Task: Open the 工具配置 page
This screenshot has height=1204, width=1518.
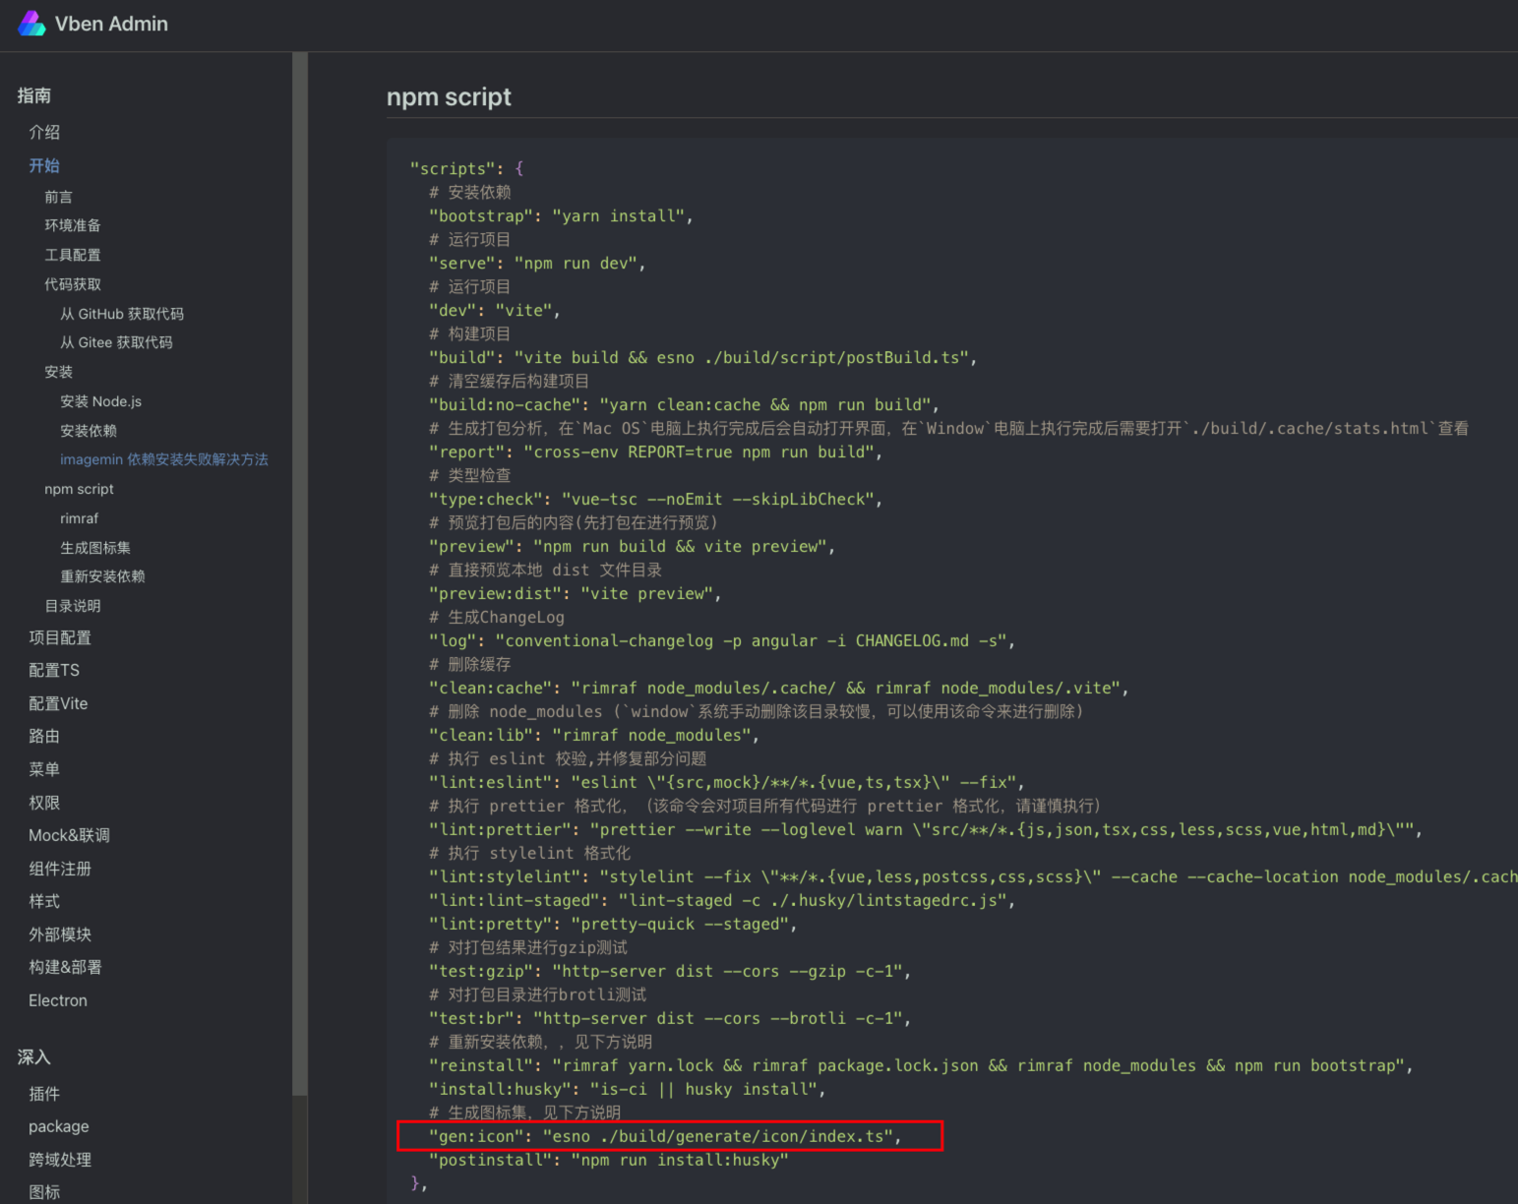Action: click(x=72, y=255)
